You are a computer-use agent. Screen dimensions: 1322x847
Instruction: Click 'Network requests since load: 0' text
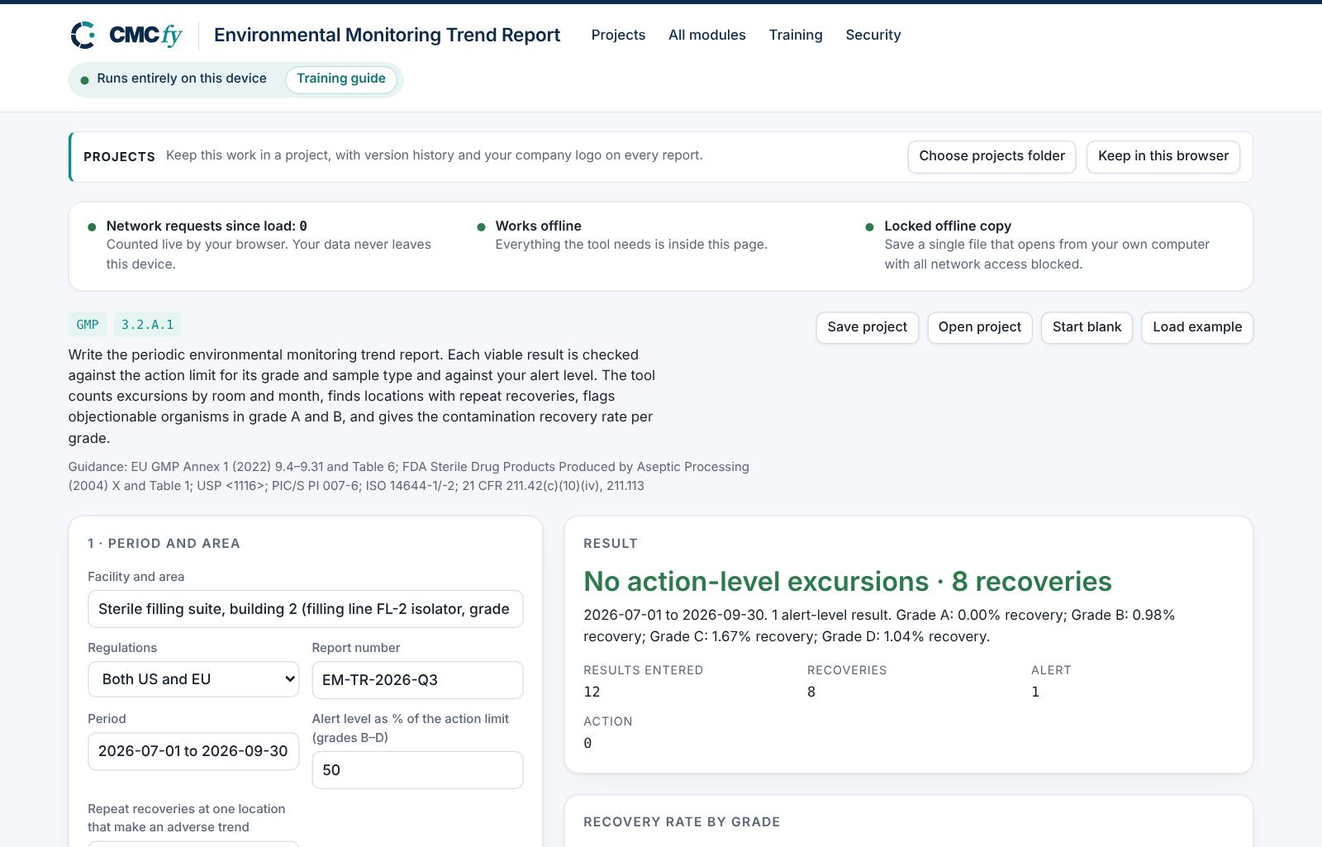coord(207,226)
